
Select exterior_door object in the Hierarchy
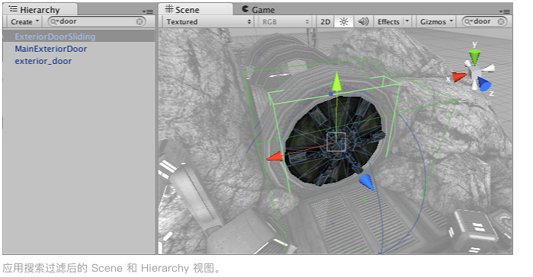[43, 61]
